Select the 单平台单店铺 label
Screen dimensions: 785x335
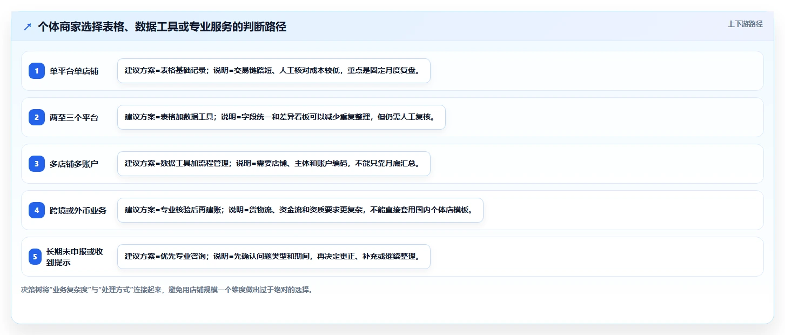[74, 71]
